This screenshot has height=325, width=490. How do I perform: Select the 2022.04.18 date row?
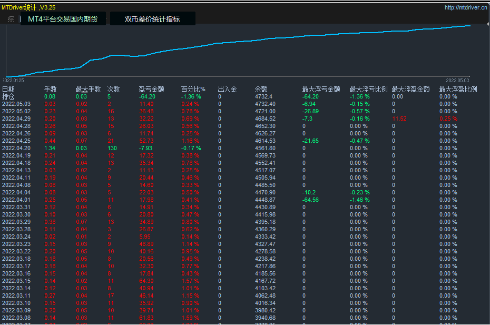[x=16, y=163]
